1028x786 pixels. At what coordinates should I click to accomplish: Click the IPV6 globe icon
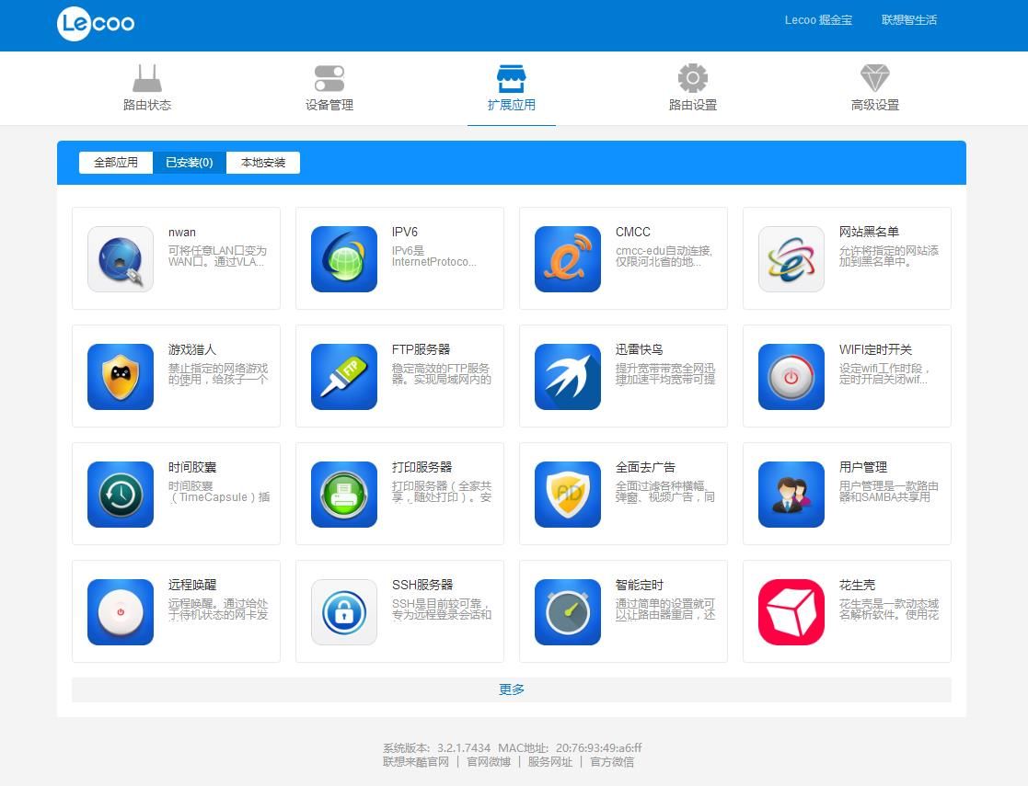[344, 259]
